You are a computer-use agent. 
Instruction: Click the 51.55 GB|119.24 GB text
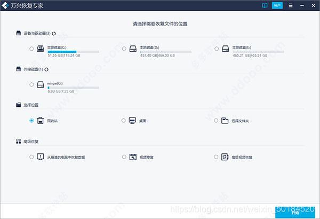coord(64,56)
